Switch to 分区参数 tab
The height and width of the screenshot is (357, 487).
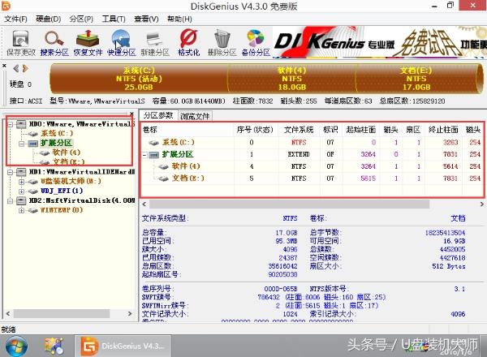click(158, 115)
